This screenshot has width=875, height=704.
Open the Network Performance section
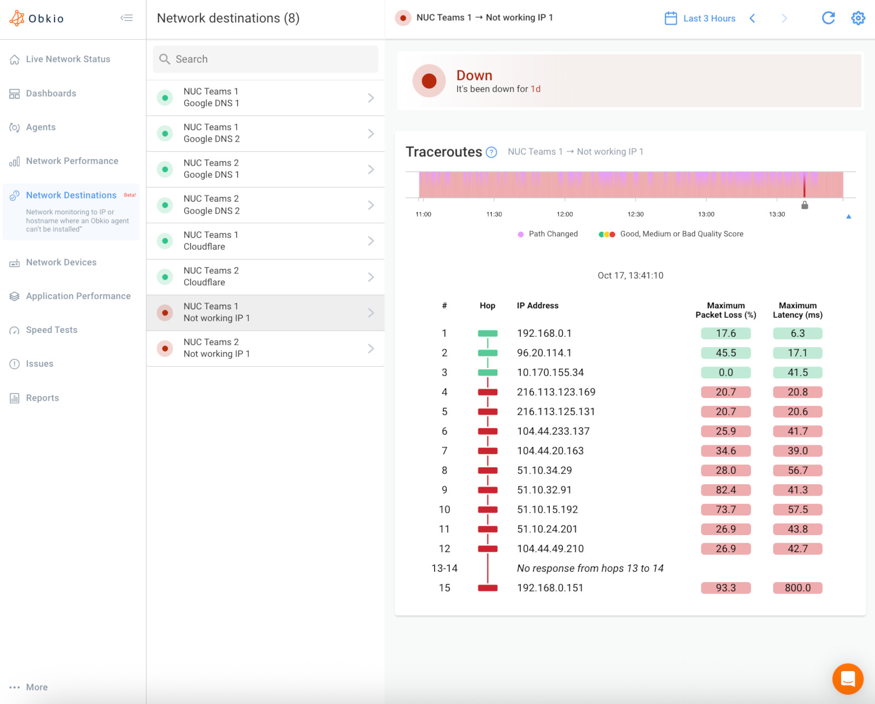coord(72,161)
